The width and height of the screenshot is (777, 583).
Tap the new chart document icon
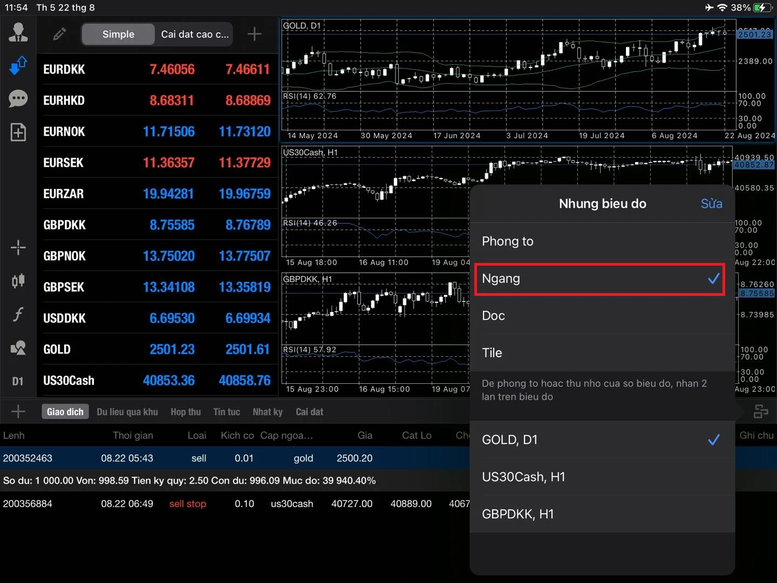point(18,132)
